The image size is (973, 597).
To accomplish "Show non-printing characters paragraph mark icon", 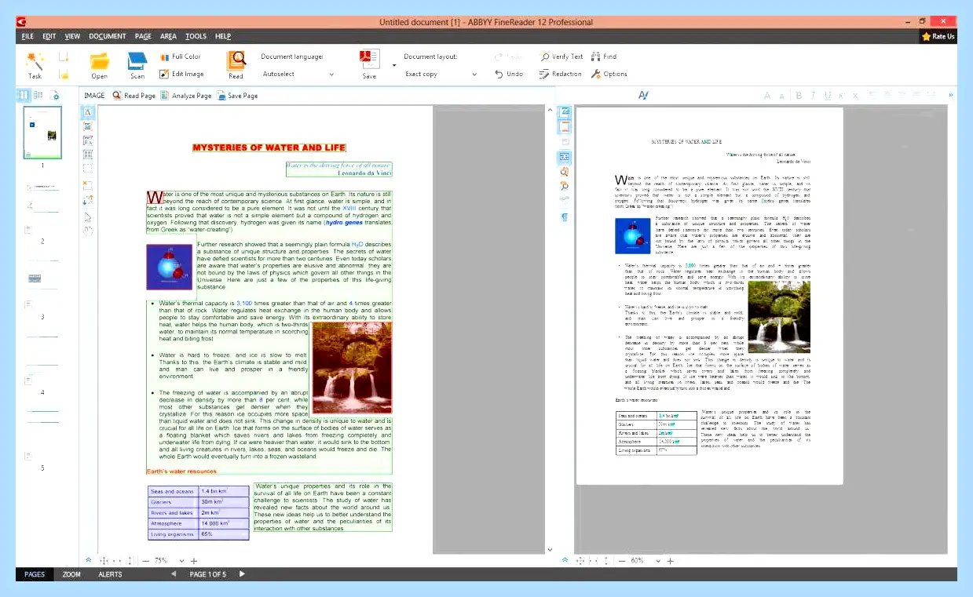I will (x=564, y=217).
